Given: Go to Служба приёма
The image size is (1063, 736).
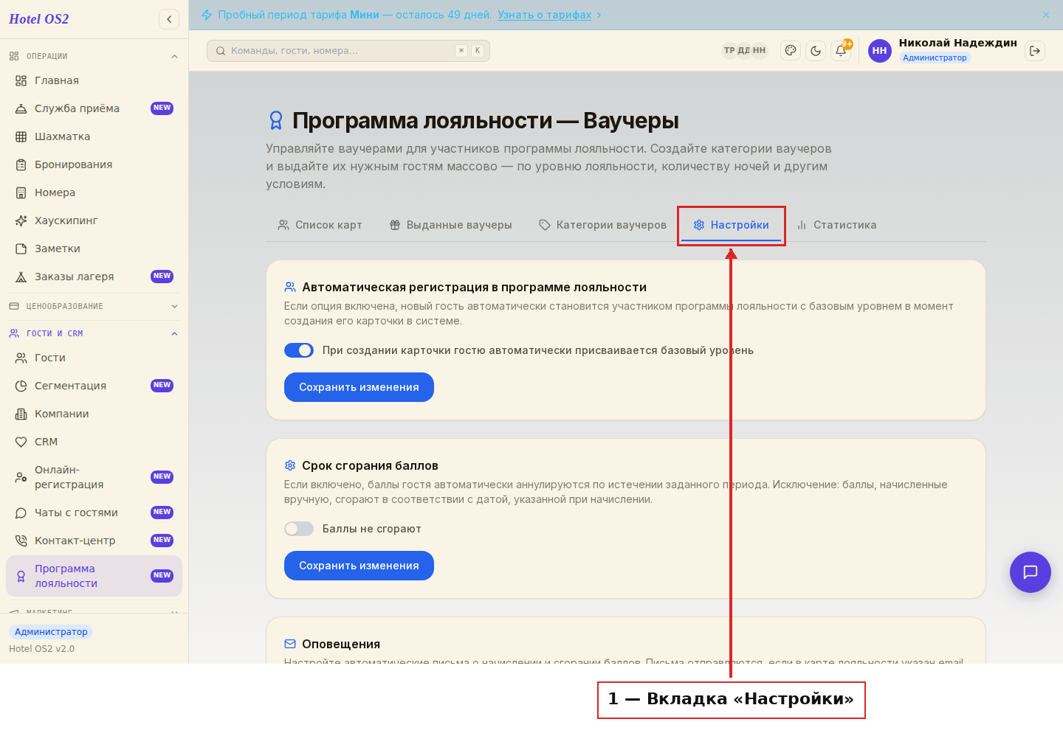Looking at the screenshot, I should 94,108.
